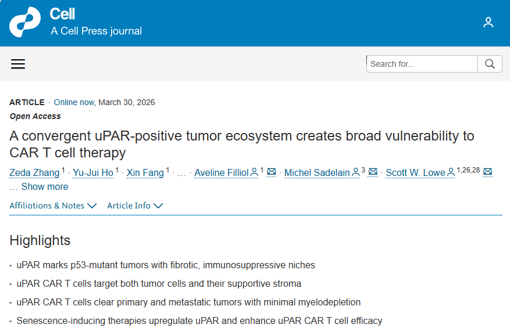Image resolution: width=510 pixels, height=335 pixels.
Task: Open author Xin Fang's link
Action: pos(145,173)
